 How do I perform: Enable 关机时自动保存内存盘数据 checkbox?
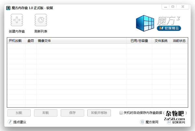tap(121, 113)
